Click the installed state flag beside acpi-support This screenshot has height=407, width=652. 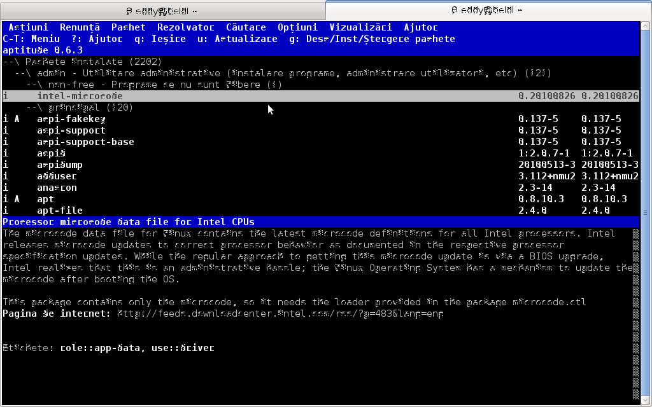[x=5, y=130]
